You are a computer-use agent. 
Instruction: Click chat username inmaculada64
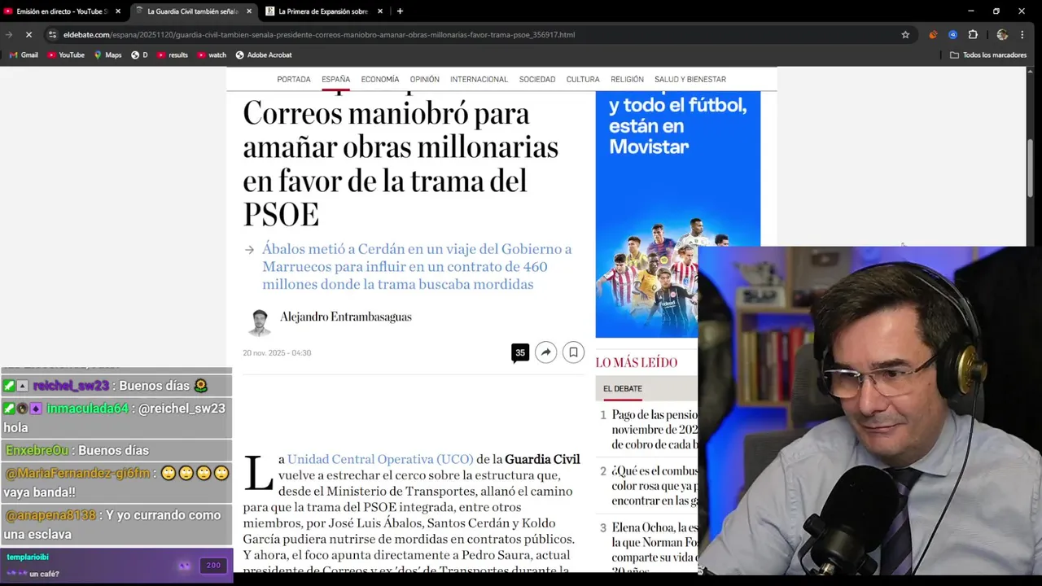[x=87, y=409]
